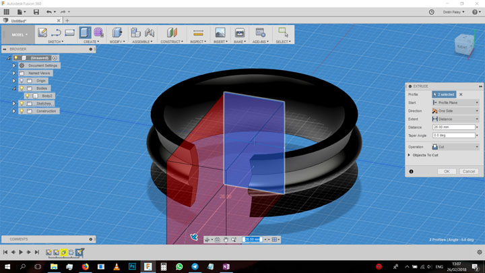Clear the 2 selected profile selection
The width and height of the screenshot is (485, 273).
(461, 94)
